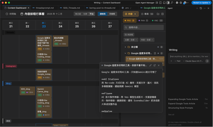Open preview in external window icon

pos(155,65)
